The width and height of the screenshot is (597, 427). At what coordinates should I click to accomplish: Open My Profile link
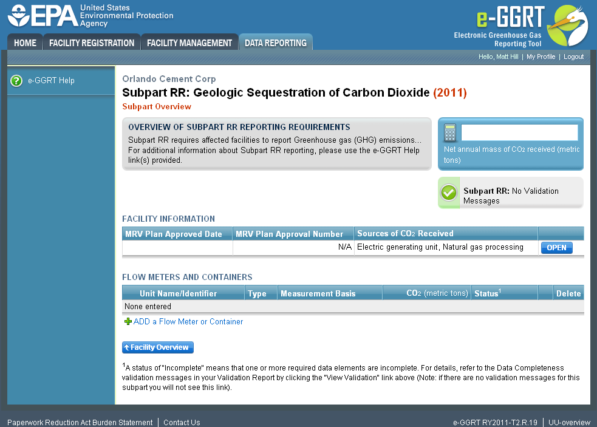point(541,56)
